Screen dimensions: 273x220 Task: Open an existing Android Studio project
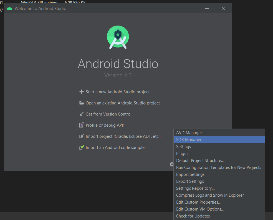pos(123,103)
